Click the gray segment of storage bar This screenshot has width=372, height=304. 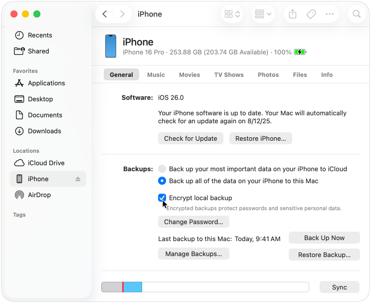point(112,287)
